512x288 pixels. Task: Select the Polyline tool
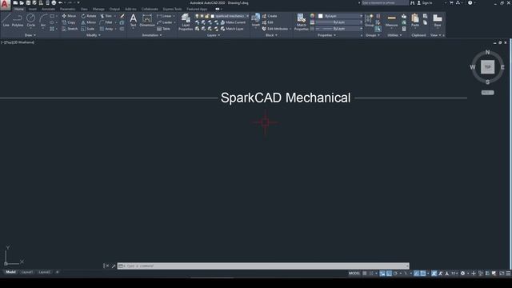pyautogui.click(x=18, y=20)
